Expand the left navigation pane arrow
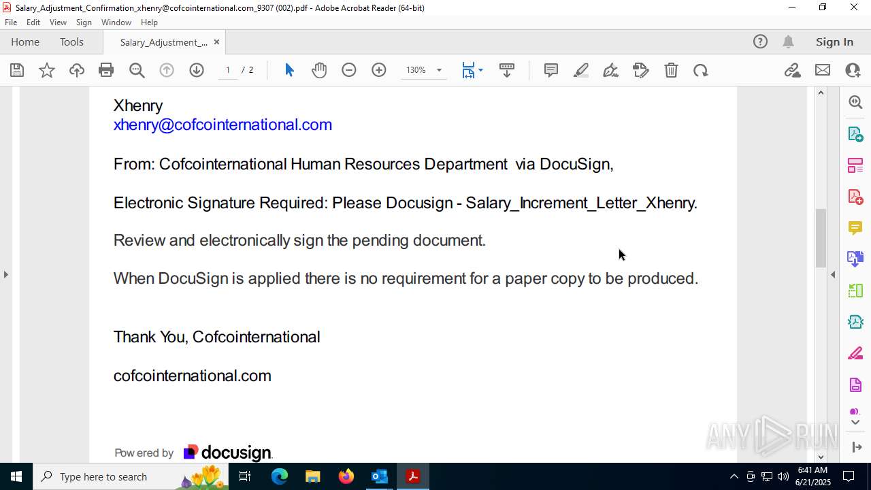 pos(6,274)
